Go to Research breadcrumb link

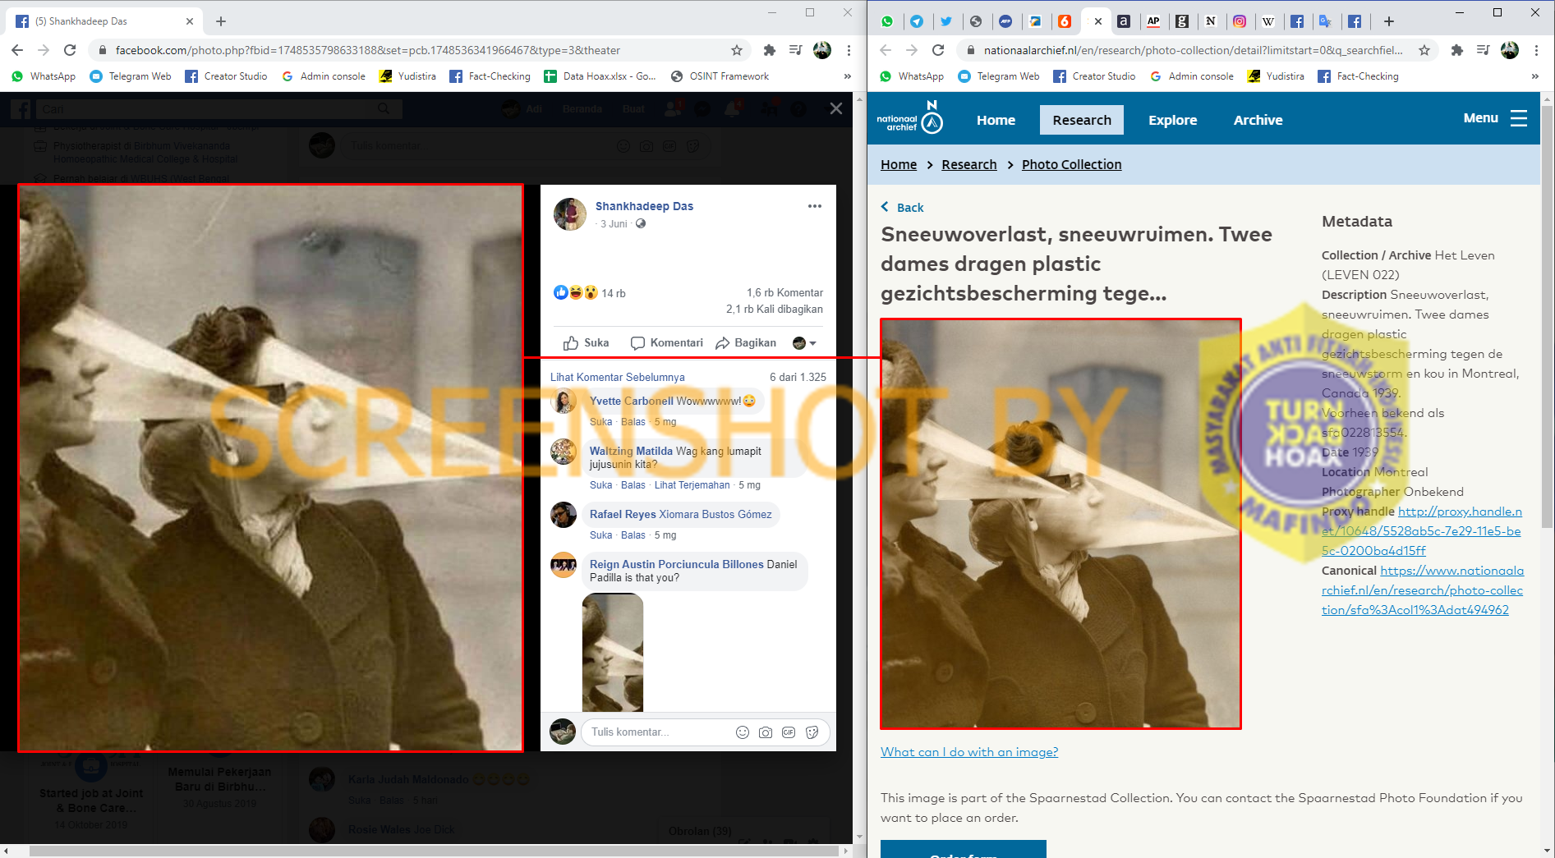(968, 164)
